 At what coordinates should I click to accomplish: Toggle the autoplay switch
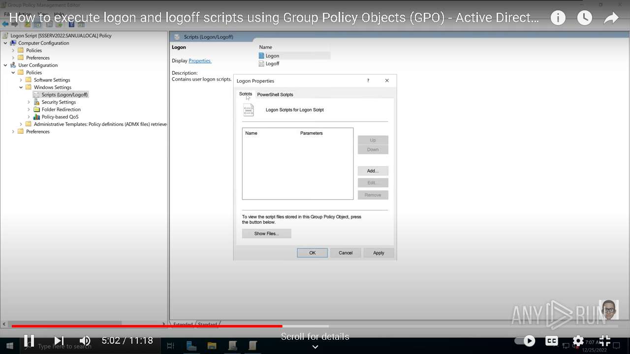tap(525, 340)
